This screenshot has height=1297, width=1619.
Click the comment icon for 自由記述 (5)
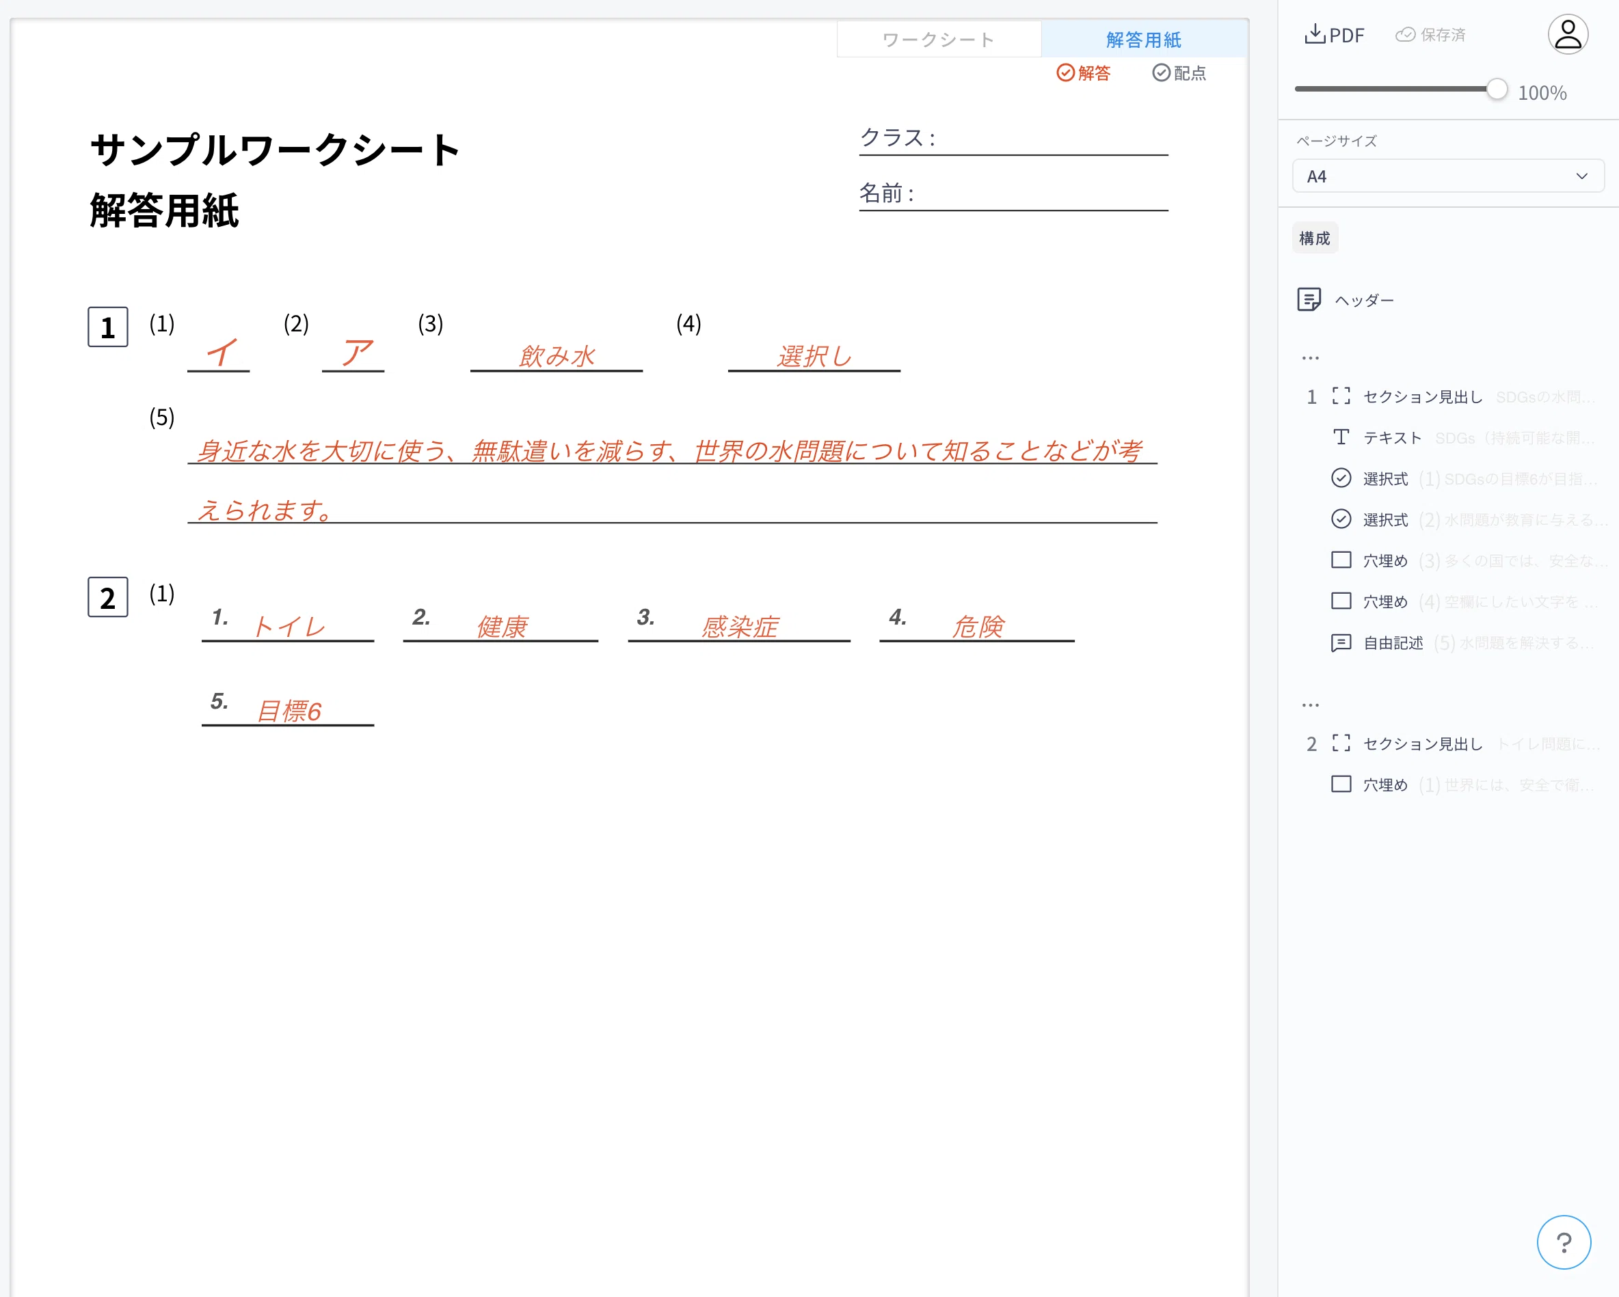[x=1341, y=642]
